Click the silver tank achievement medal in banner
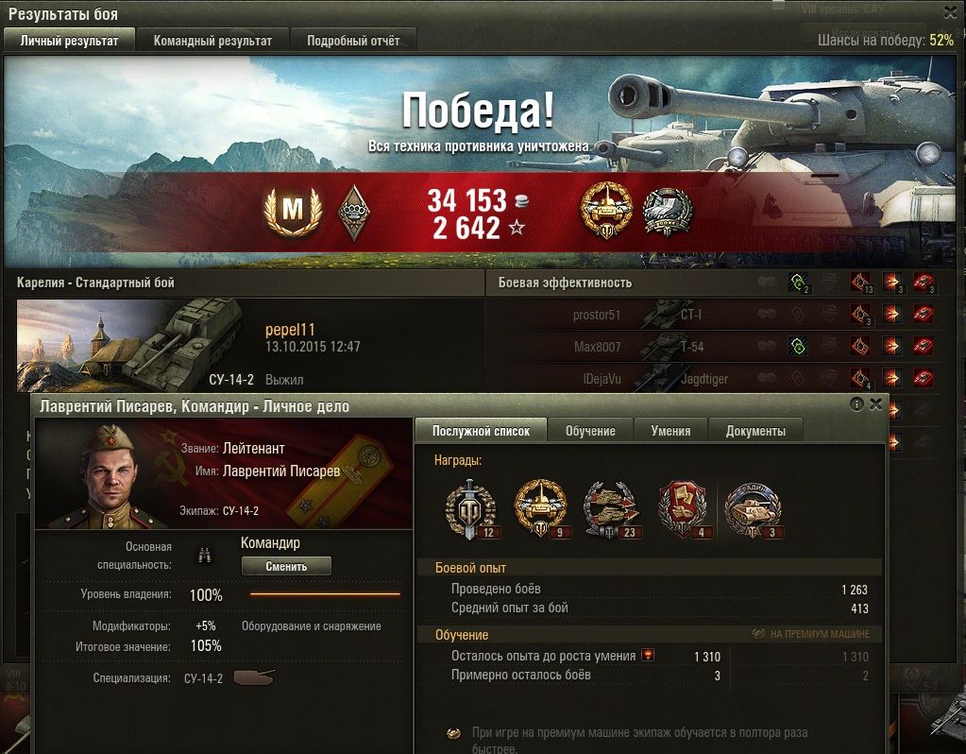The height and width of the screenshot is (754, 966). 668,212
